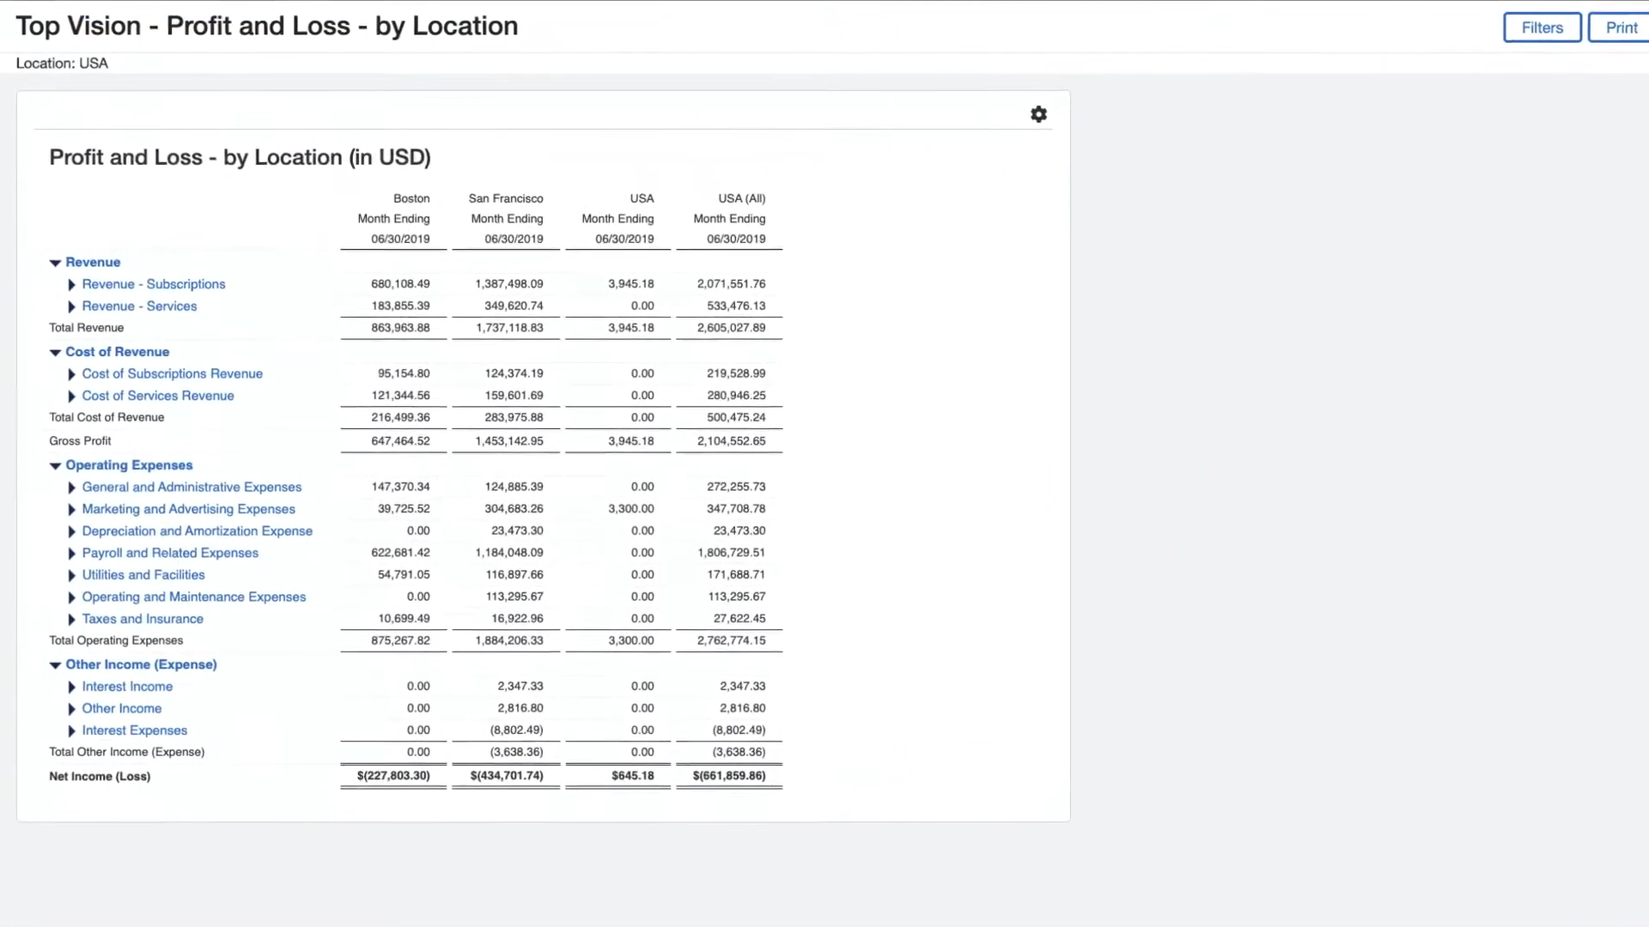Open the Revenue - Services link

pos(139,306)
